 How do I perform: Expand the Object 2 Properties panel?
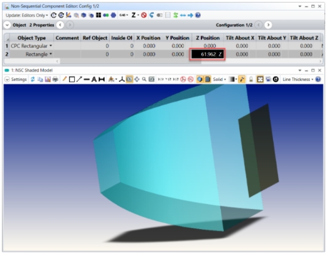7,25
